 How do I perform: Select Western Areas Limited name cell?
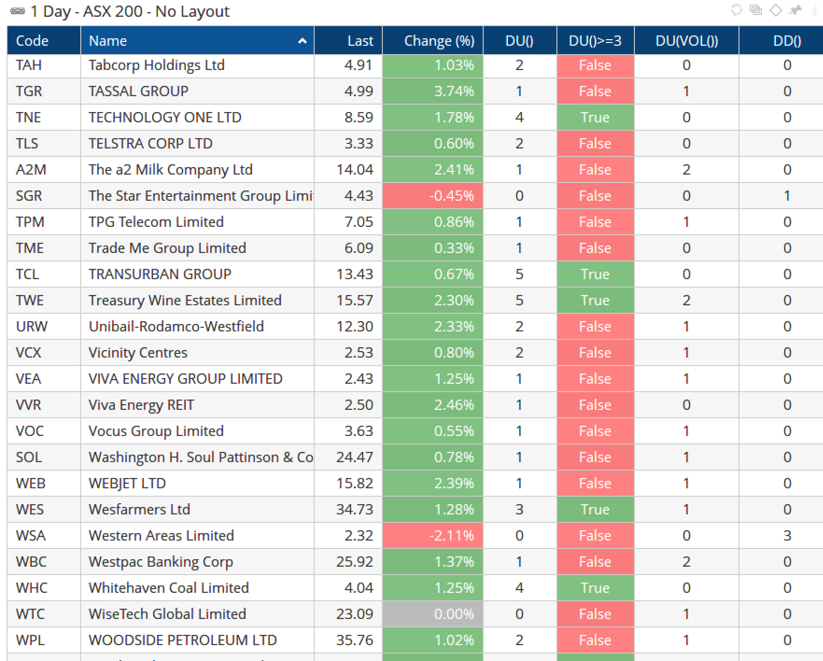pyautogui.click(x=197, y=535)
